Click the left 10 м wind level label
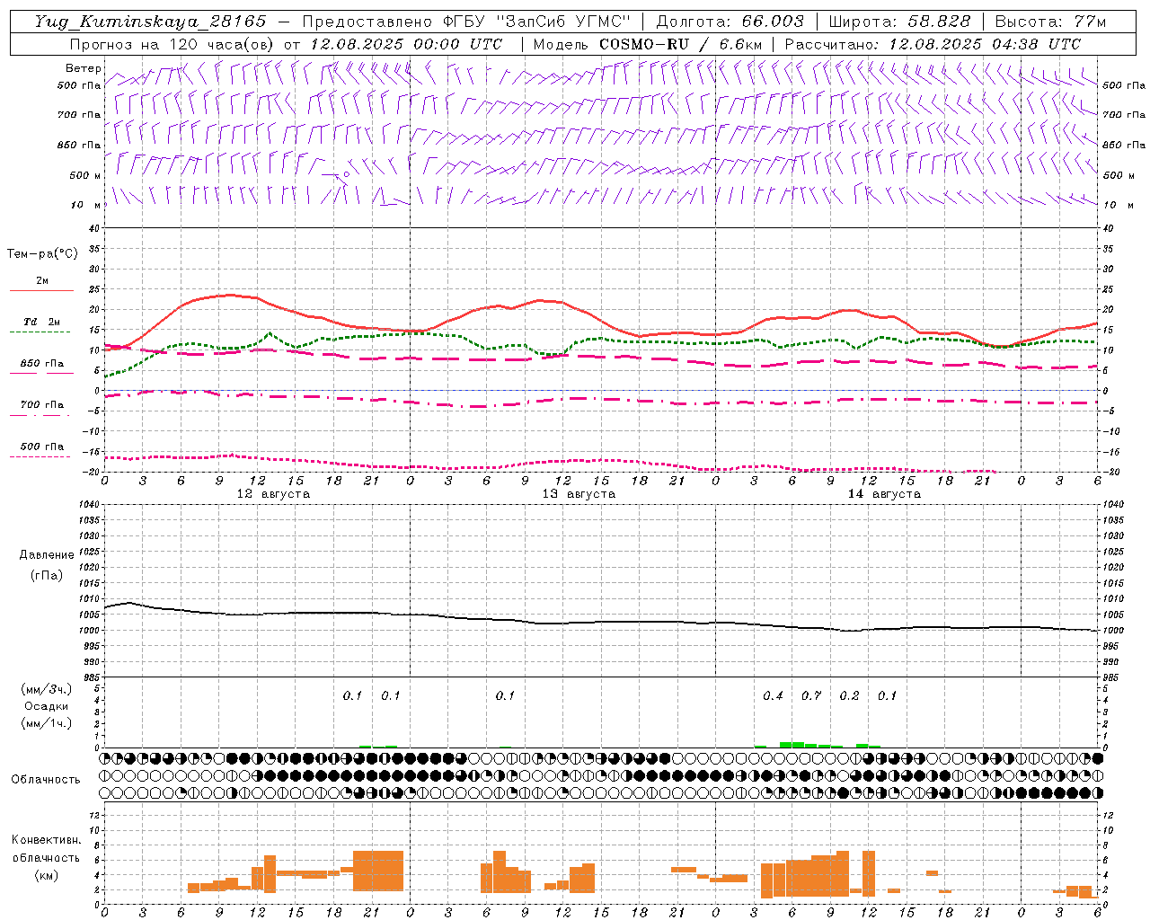This screenshot has height=920, width=1150. click(87, 205)
